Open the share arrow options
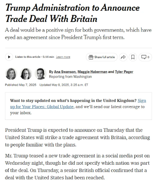Image resolution: width=155 pixels, height=181 pixels. [x=123, y=57]
